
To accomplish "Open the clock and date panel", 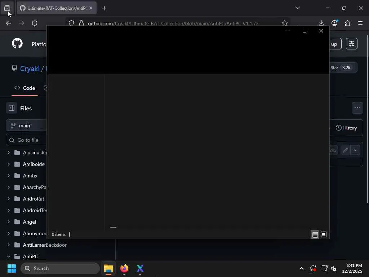I will [352, 268].
